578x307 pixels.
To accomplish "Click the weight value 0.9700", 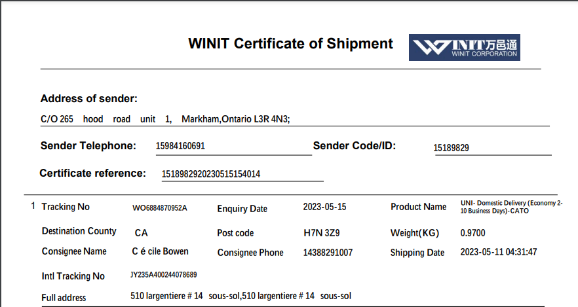I will tap(472, 233).
